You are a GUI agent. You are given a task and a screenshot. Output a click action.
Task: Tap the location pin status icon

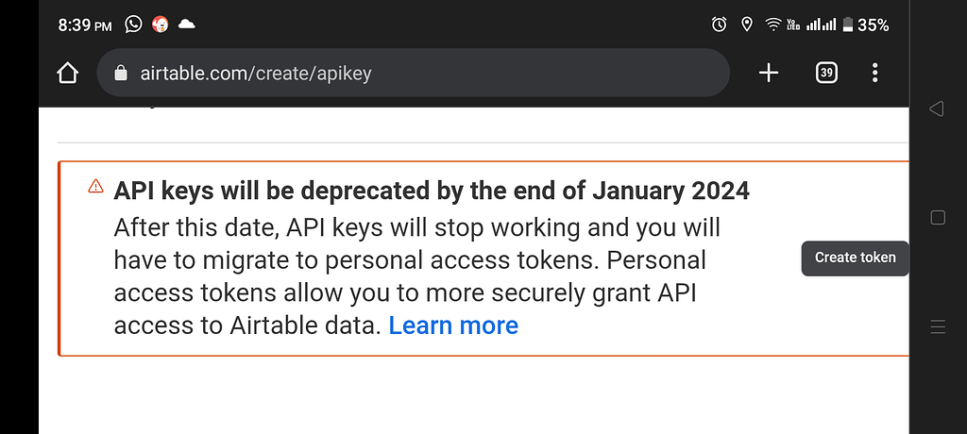pyautogui.click(x=747, y=25)
